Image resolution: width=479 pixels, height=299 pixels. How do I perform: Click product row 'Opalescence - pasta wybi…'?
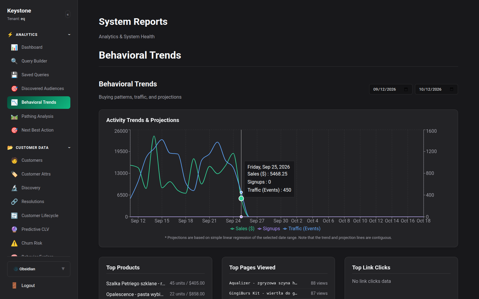155,294
